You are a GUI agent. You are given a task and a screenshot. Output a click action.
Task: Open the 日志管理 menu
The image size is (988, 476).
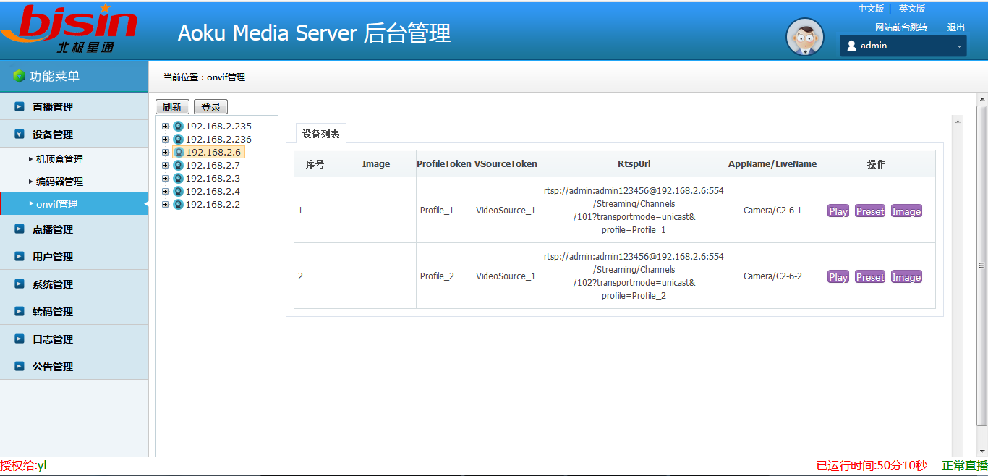pyautogui.click(x=74, y=339)
